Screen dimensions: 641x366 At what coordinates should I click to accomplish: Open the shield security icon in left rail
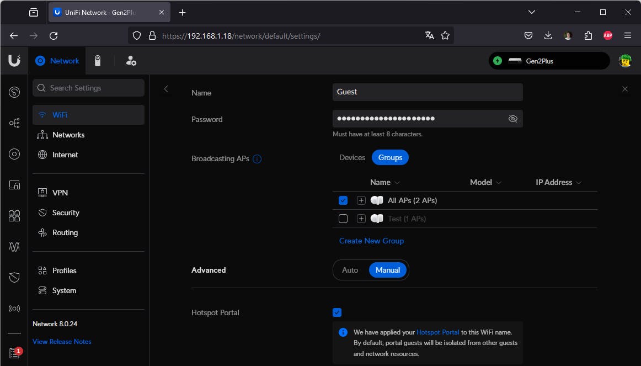(14, 277)
